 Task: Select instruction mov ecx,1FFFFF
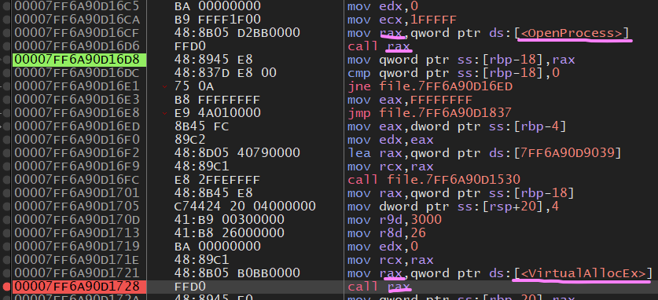402,20
